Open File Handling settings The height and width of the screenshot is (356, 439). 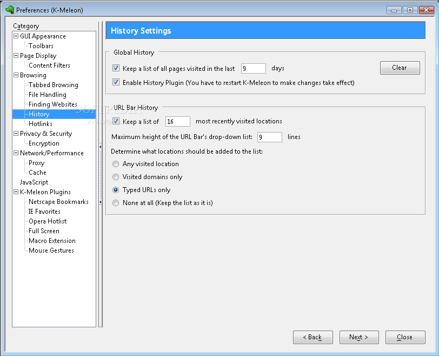(x=48, y=95)
